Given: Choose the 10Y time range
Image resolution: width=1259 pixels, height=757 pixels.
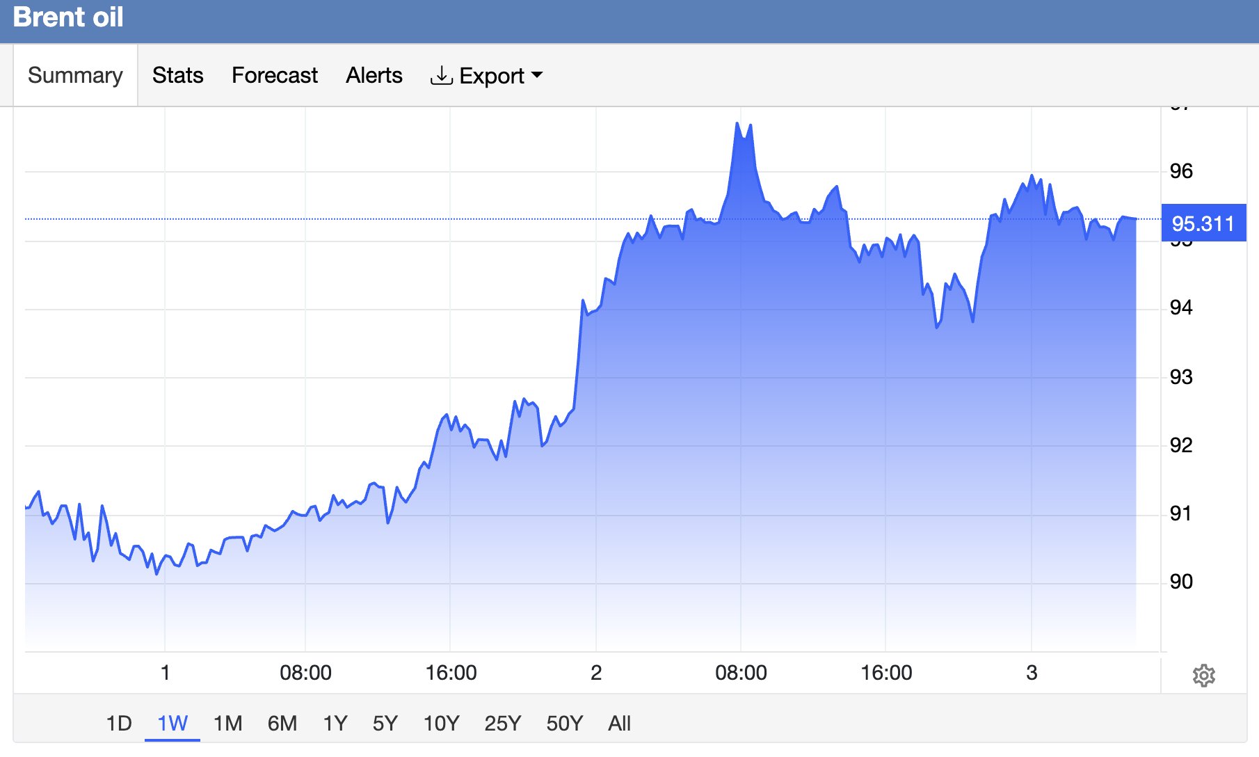Looking at the screenshot, I should 442,724.
